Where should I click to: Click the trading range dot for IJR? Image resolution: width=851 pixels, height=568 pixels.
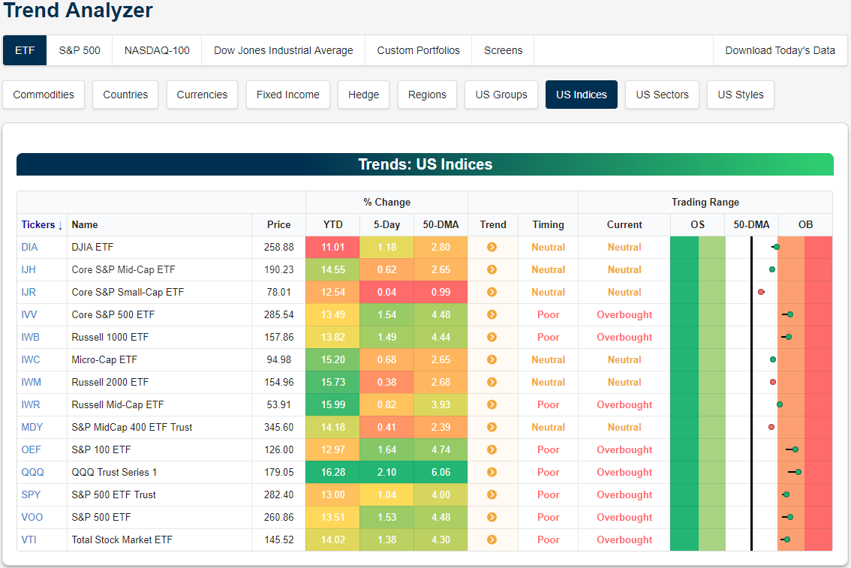point(761,292)
